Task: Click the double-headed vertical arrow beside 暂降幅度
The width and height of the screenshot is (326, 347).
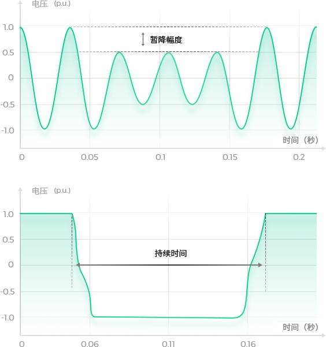Action: tap(143, 39)
